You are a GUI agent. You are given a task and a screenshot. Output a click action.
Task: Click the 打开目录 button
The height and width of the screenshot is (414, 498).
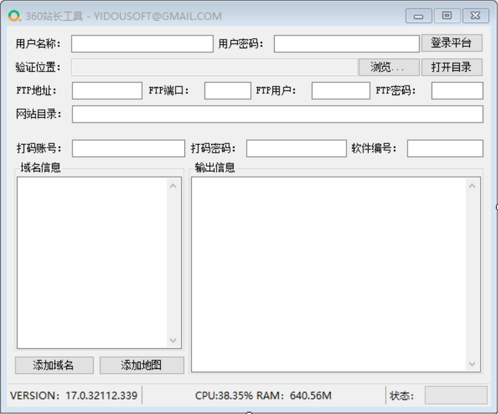(x=452, y=67)
